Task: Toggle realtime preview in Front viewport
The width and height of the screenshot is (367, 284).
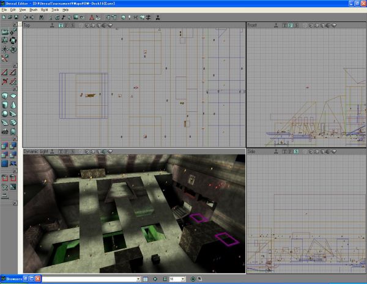Action: coord(276,25)
